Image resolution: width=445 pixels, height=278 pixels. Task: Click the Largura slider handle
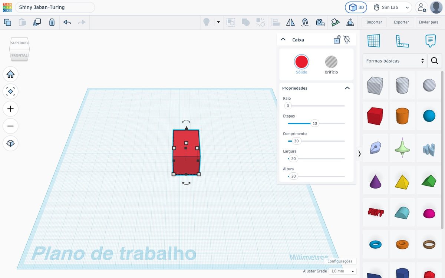(293, 159)
